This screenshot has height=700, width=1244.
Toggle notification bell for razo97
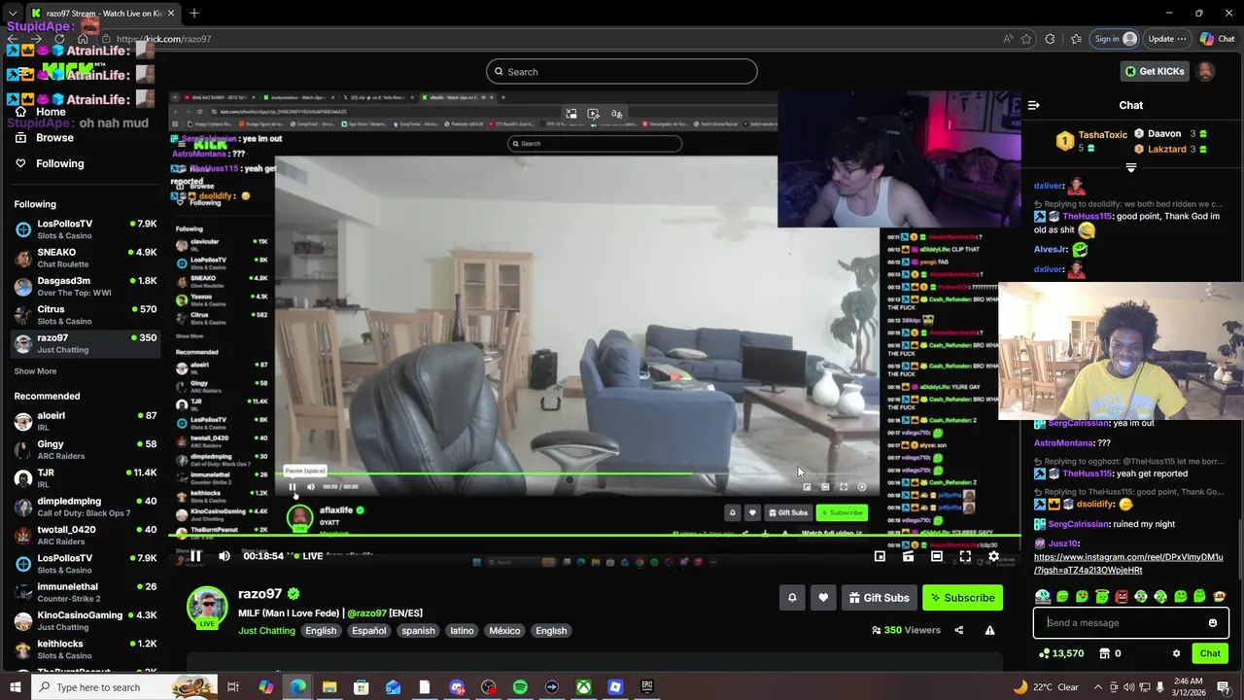coord(792,598)
